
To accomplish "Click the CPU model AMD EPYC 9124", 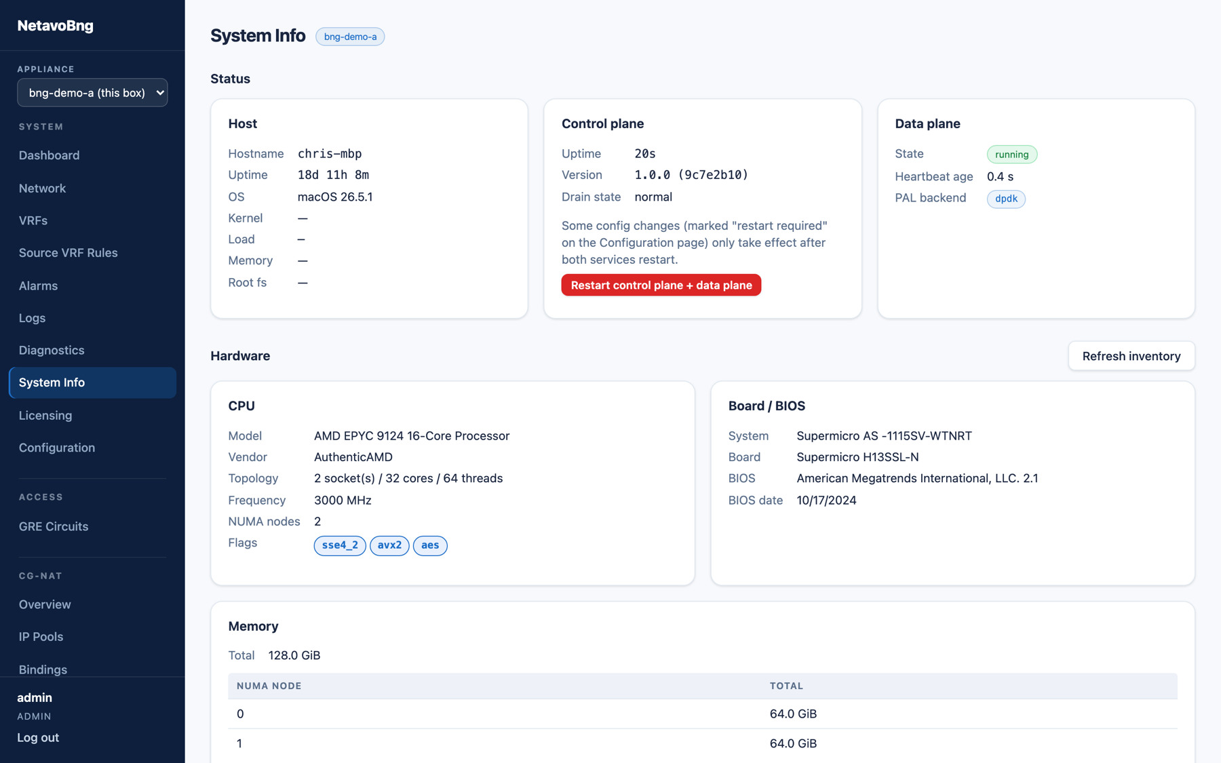I will pyautogui.click(x=412, y=435).
